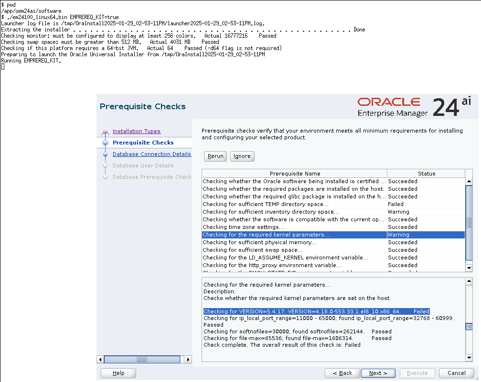
Task: Proceed with the Next button
Action: [378, 373]
